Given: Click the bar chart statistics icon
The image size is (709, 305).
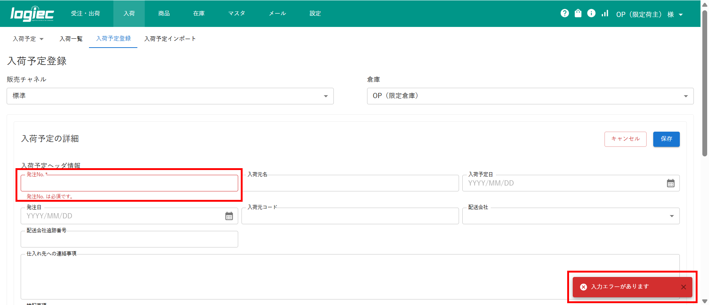Looking at the screenshot, I should pos(605,13).
